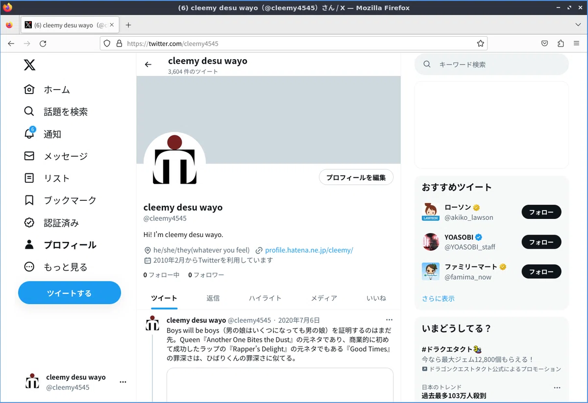Click Firefox back navigation arrow
588x403 pixels.
[x=11, y=44]
